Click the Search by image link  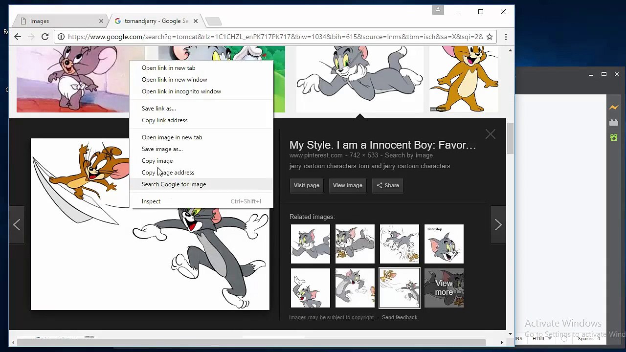point(409,155)
